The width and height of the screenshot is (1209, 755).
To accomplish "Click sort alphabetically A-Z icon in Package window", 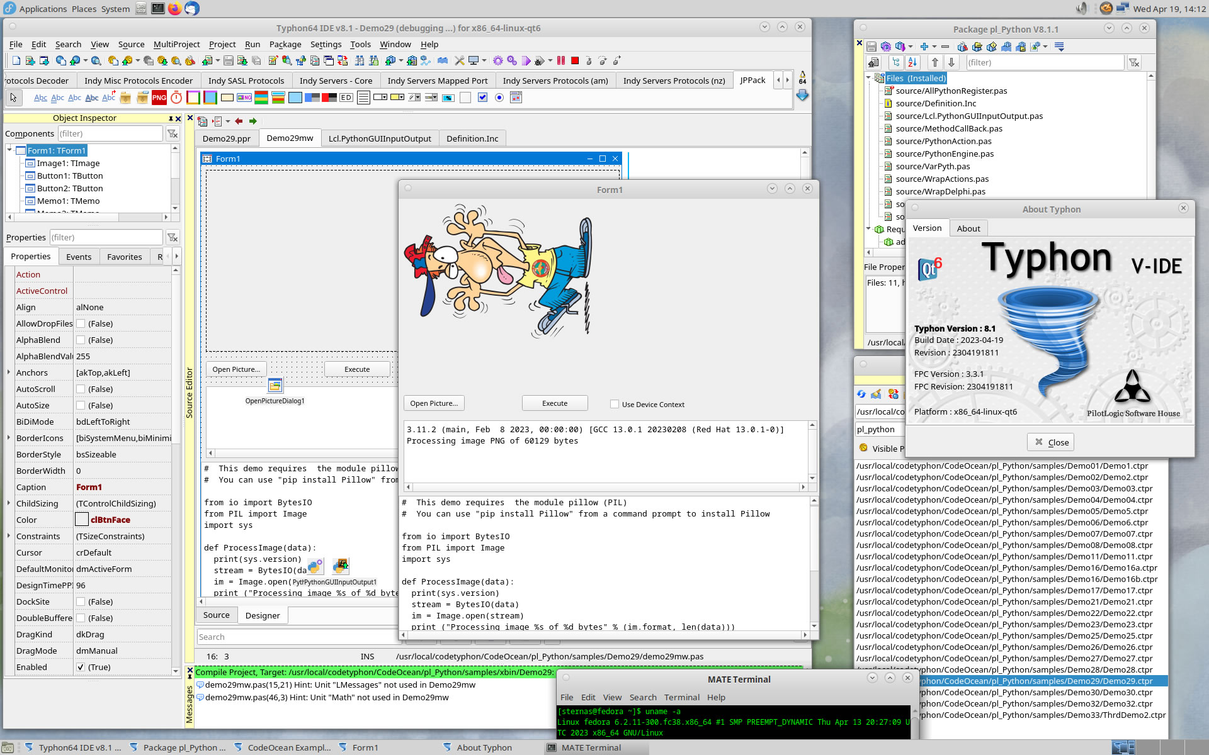I will pos(912,62).
